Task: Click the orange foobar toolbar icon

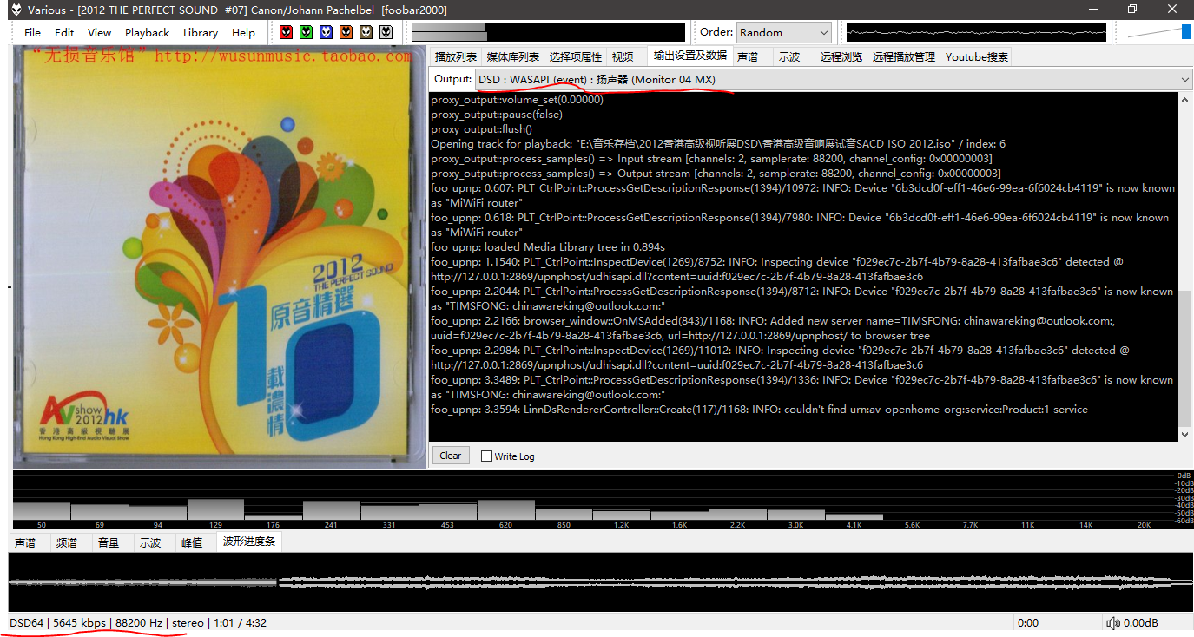Action: point(346,32)
